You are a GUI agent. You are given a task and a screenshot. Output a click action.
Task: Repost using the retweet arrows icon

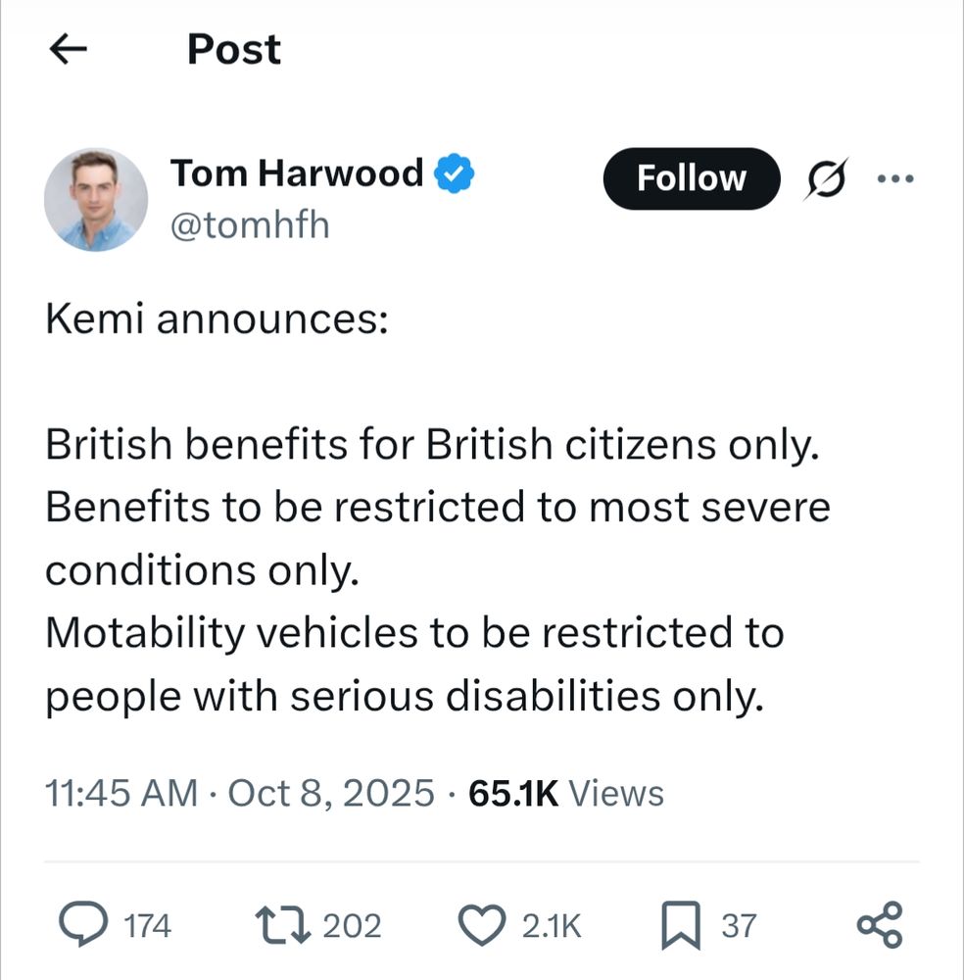click(x=283, y=926)
